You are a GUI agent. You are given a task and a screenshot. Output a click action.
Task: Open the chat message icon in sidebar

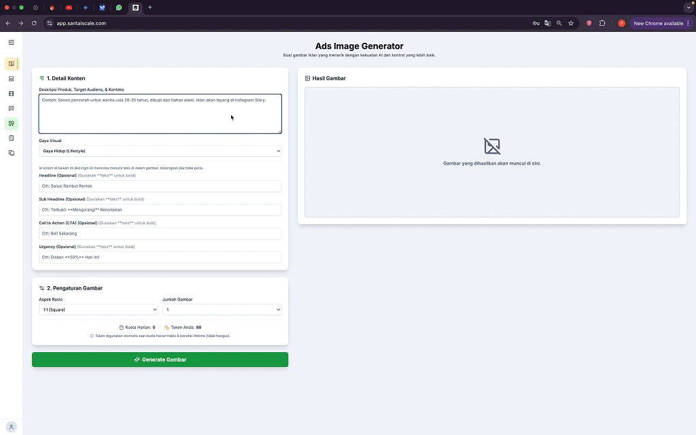[11, 109]
